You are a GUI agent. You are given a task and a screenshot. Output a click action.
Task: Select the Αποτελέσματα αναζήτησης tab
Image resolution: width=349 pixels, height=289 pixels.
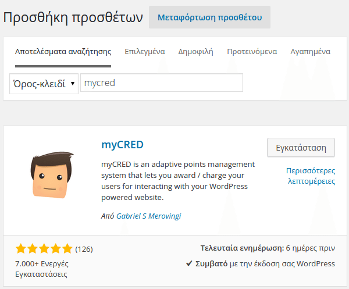point(63,52)
